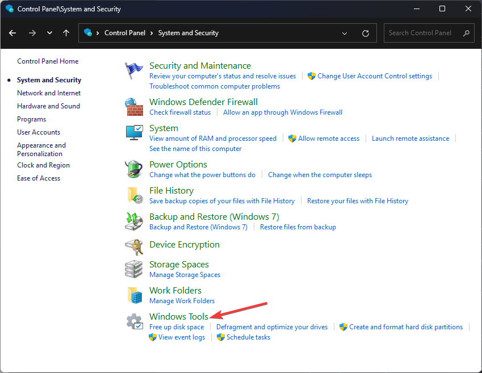Click the System monitor icon
Image resolution: width=482 pixels, height=373 pixels.
click(135, 132)
